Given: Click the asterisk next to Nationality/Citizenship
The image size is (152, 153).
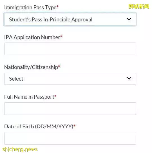Looking at the screenshot, I should click(x=59, y=66).
